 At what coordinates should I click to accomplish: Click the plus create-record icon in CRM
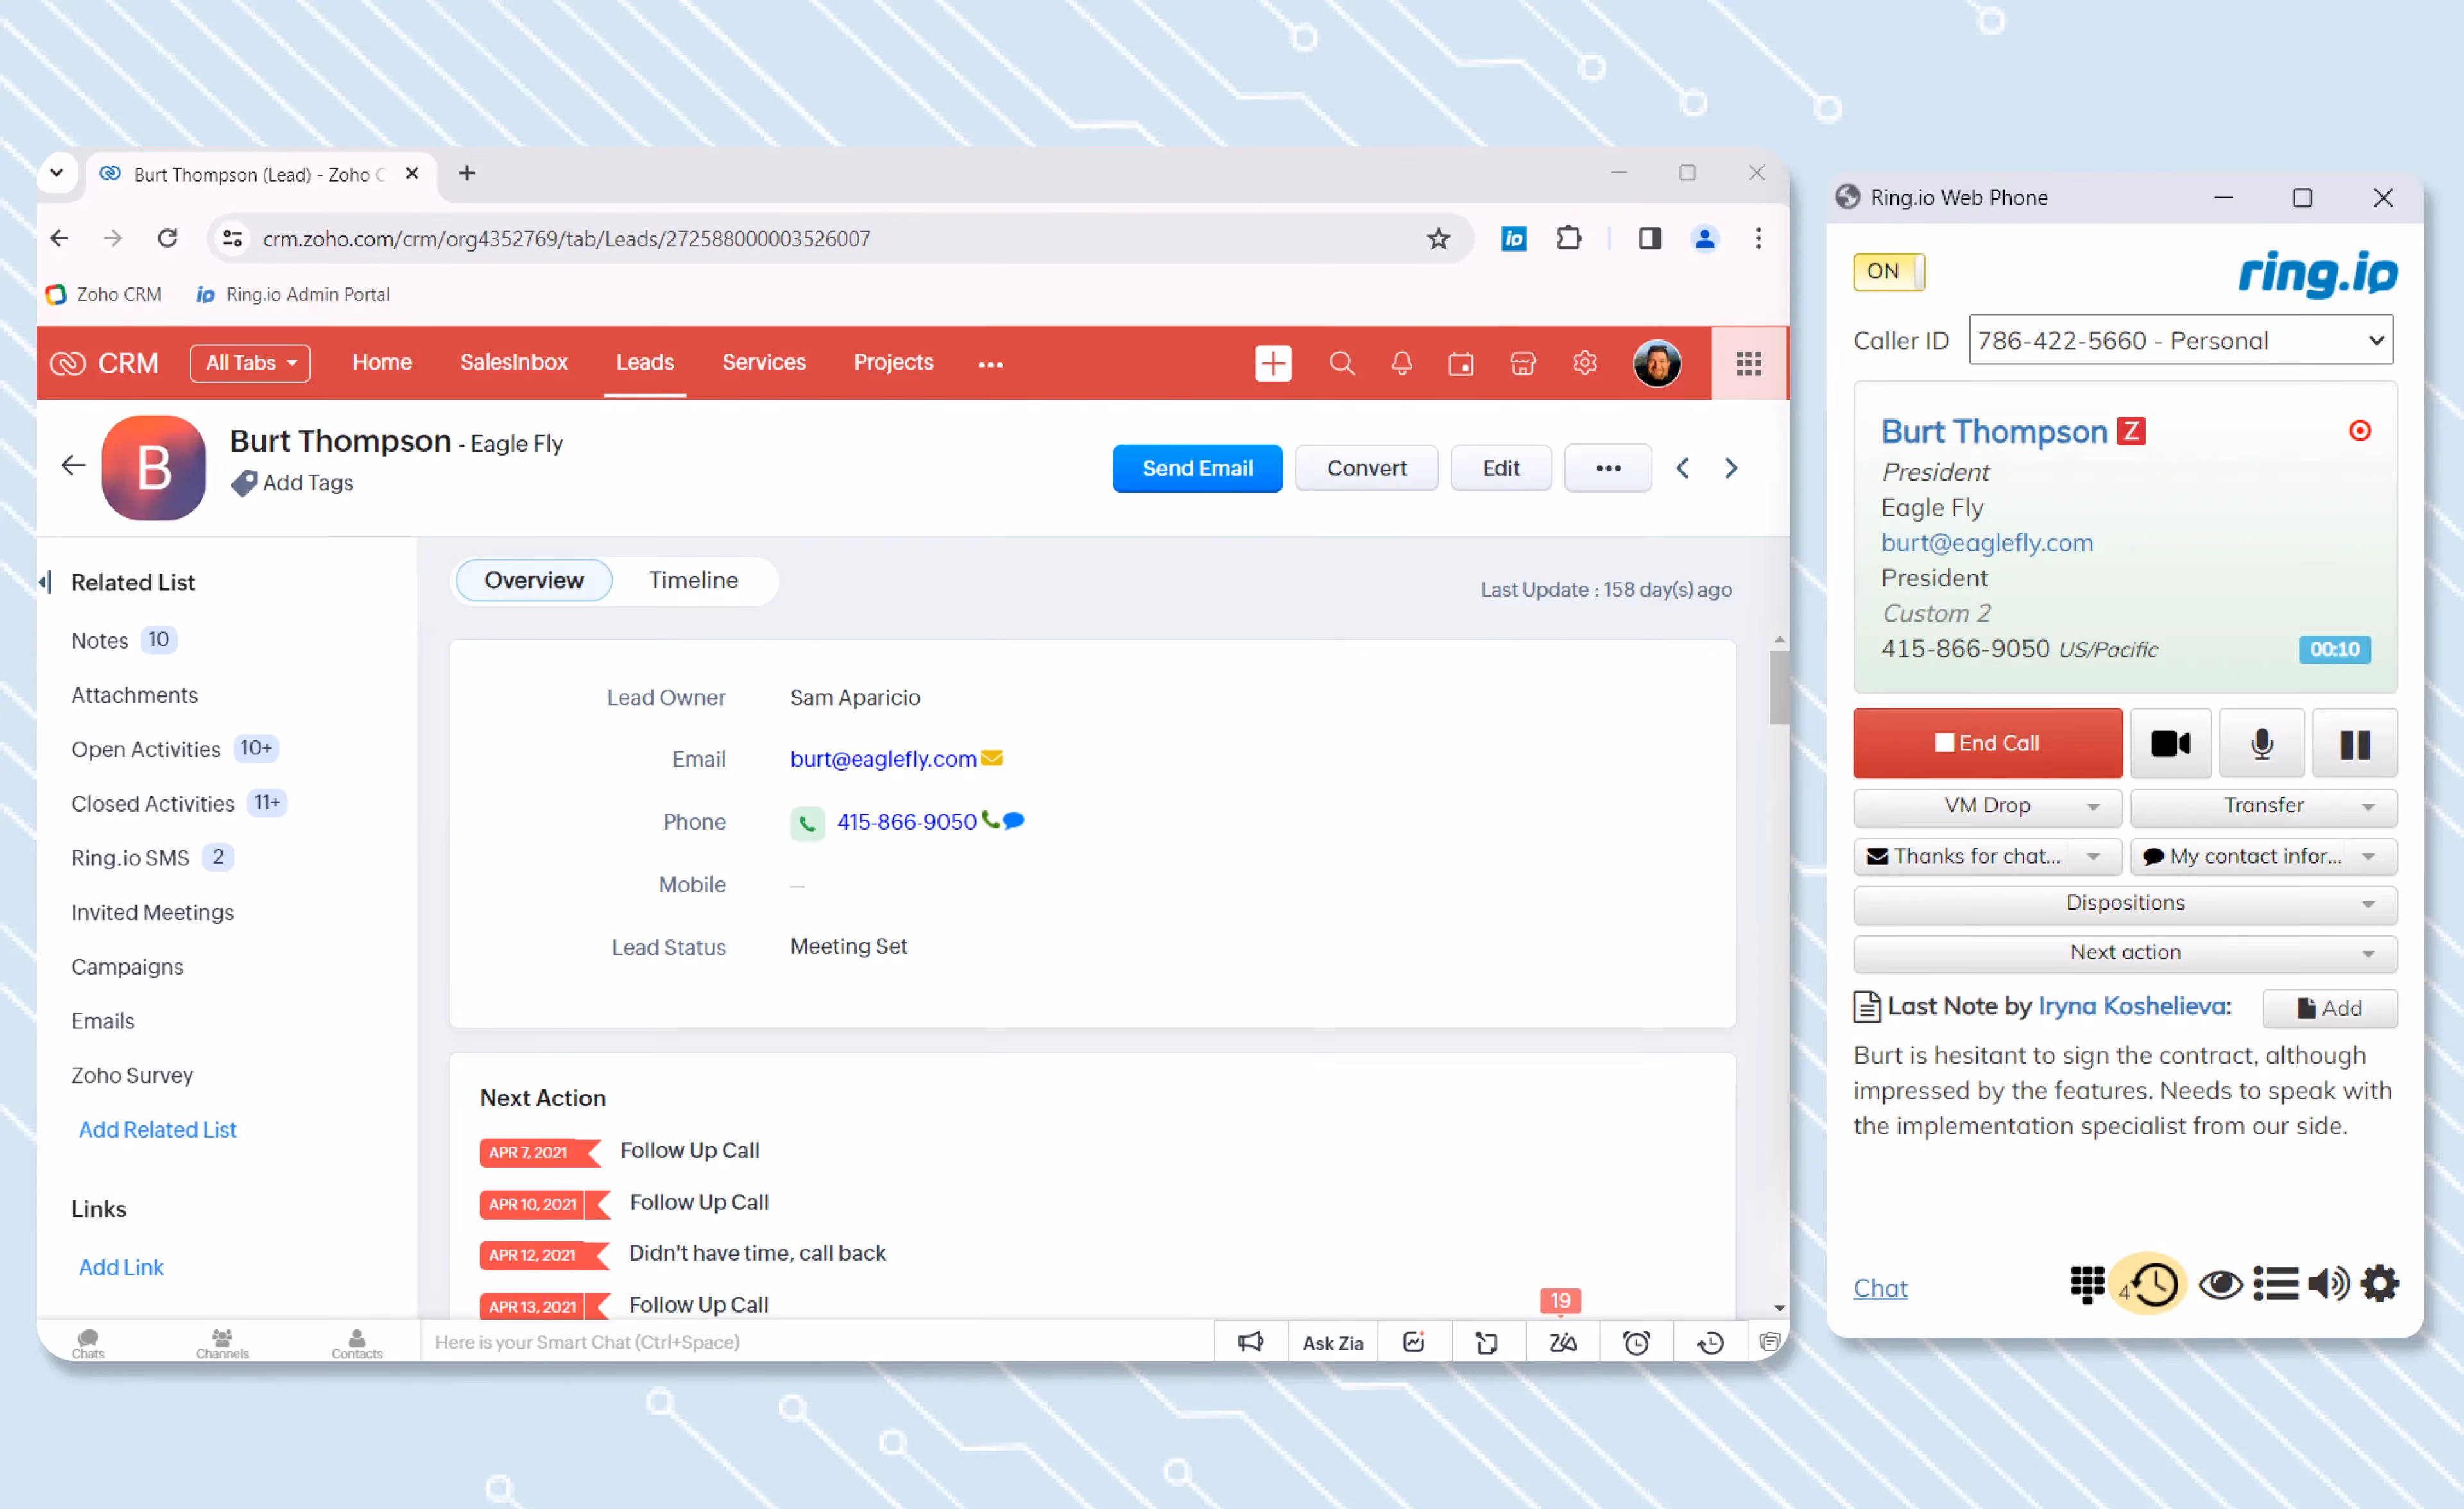[x=1273, y=363]
